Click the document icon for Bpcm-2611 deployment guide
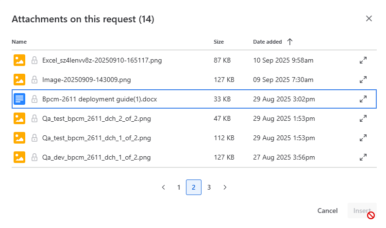The image size is (386, 228). (19, 99)
